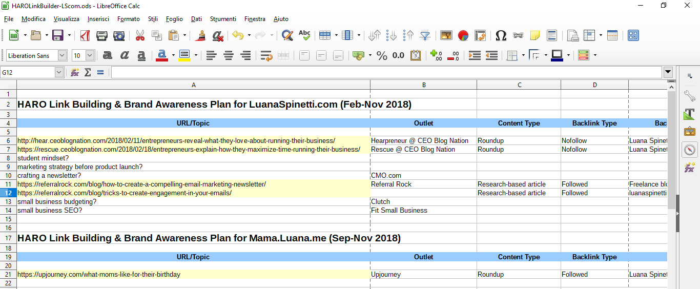Open the Liberation Sans font name dropdown

pyautogui.click(x=62, y=55)
